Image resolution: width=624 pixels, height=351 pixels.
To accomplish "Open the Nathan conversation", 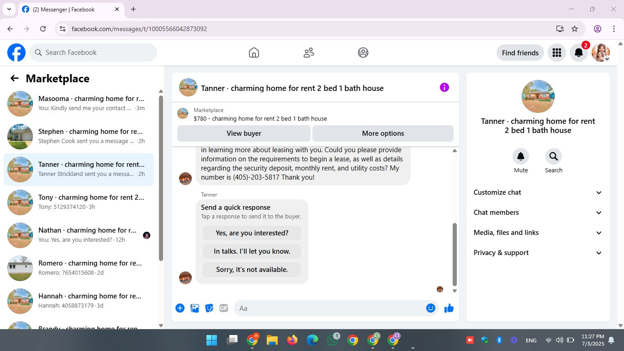I will tap(79, 235).
